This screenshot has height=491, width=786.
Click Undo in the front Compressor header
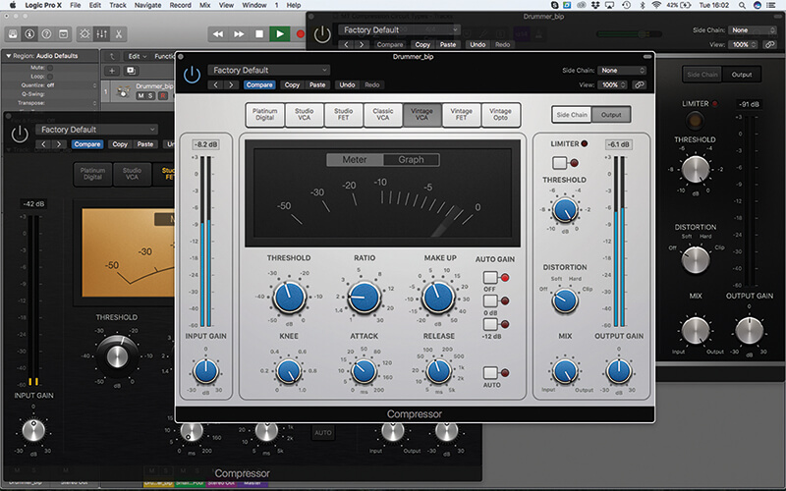click(347, 84)
